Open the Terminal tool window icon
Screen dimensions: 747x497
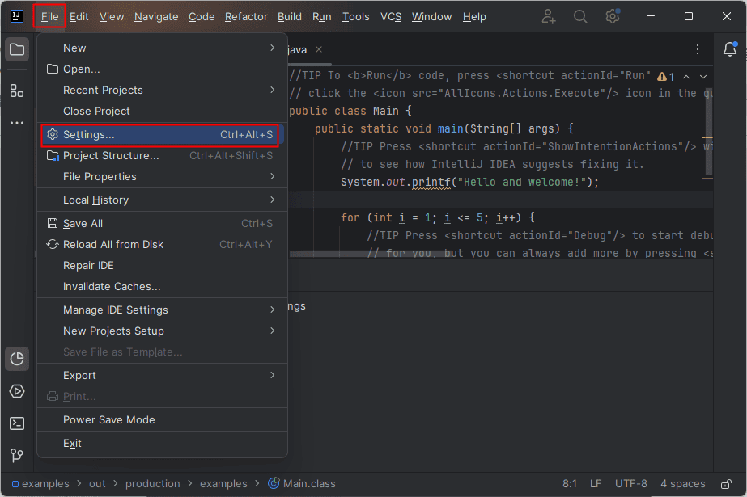17,423
